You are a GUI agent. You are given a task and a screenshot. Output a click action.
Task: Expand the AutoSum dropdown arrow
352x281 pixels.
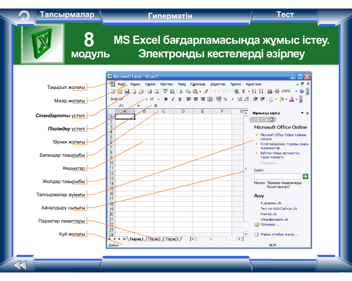(x=249, y=91)
